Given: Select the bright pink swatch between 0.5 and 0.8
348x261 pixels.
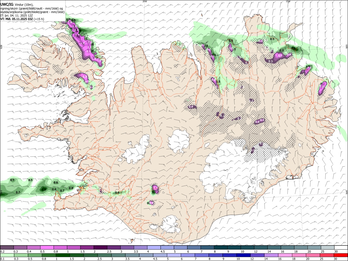Looking at the screenshot, I should coord(47,247).
